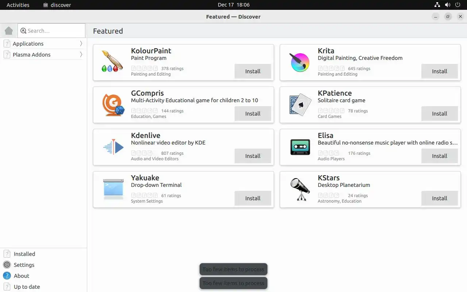Click the Applications category icon
The height and width of the screenshot is (292, 467).
[7, 43]
